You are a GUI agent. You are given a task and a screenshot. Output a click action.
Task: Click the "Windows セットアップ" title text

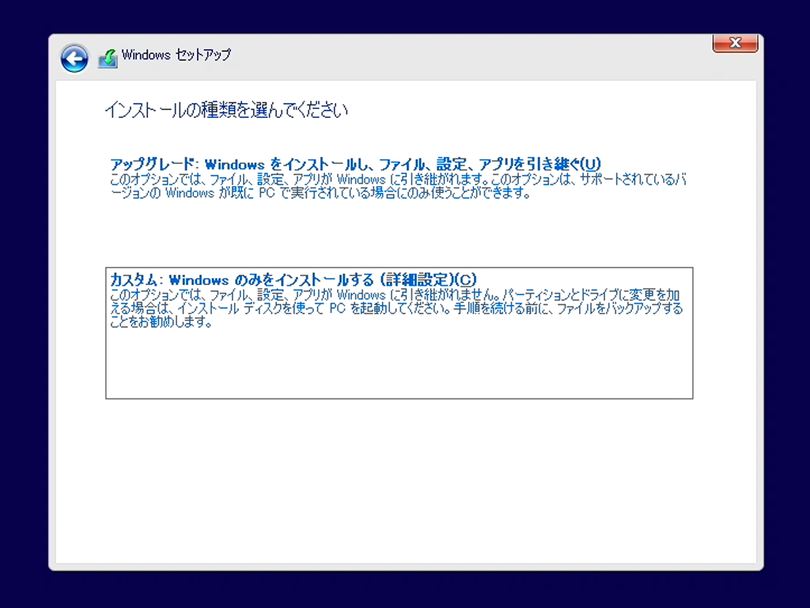(x=176, y=55)
